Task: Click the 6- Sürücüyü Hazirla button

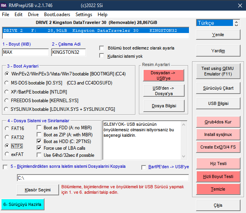Action: click(23, 204)
